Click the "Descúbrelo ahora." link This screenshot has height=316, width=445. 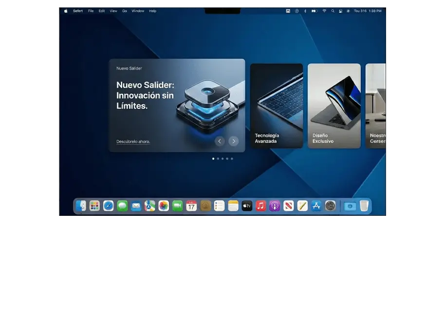point(133,141)
